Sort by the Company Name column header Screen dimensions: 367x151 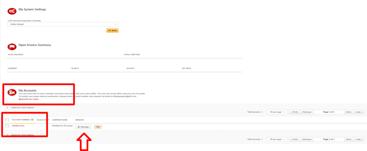(59, 120)
